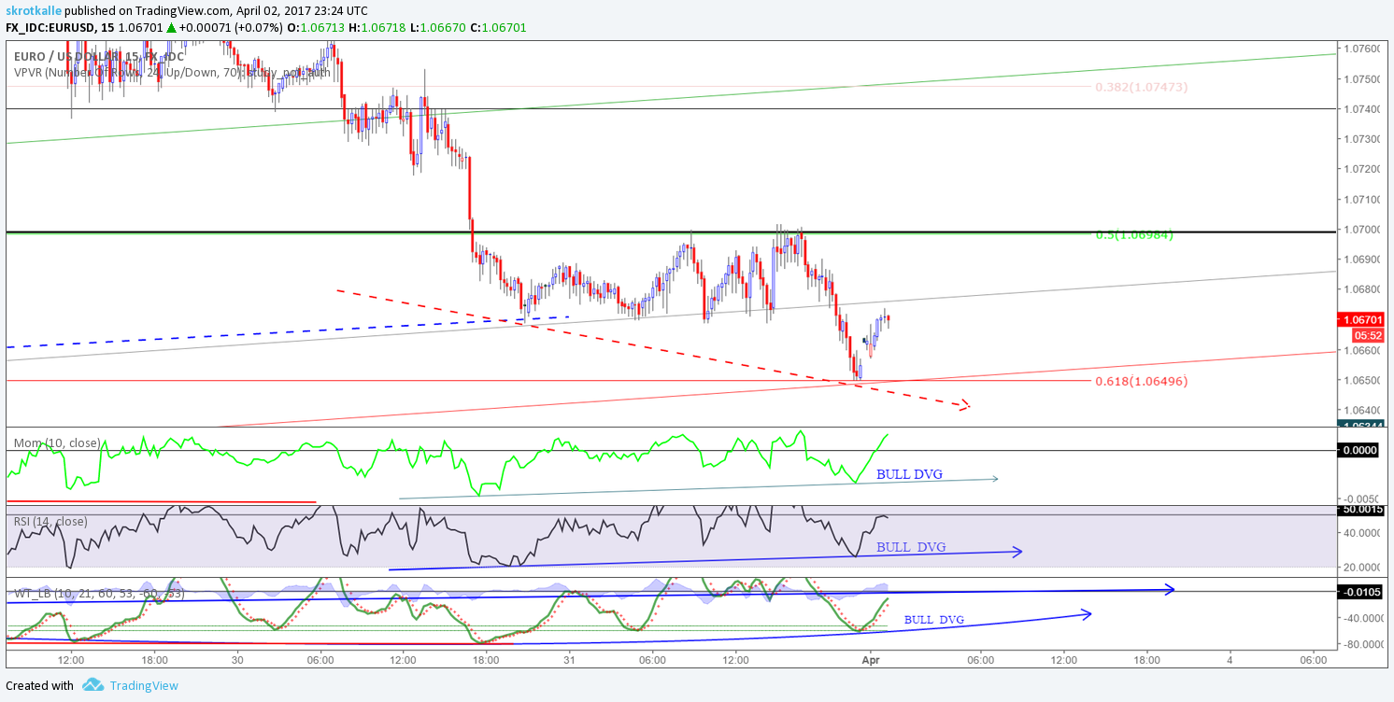Click the 1.06600 price axis label

pyautogui.click(x=1361, y=350)
